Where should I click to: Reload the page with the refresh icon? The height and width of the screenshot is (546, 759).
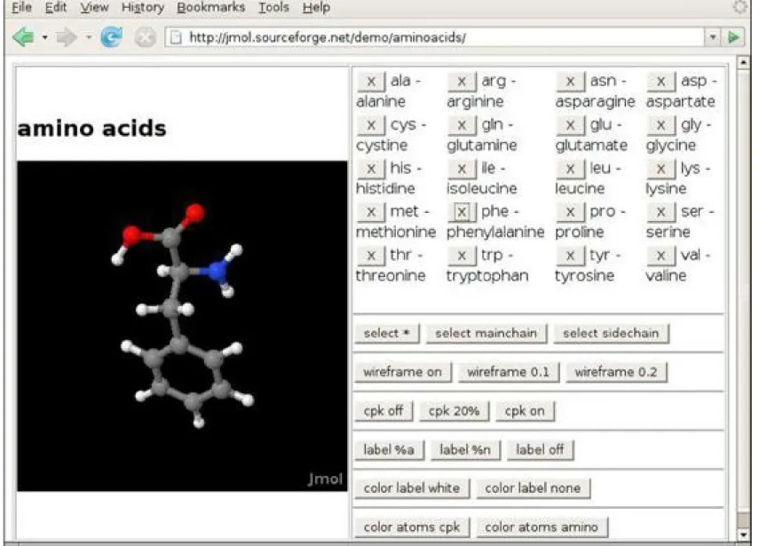pyautogui.click(x=111, y=36)
